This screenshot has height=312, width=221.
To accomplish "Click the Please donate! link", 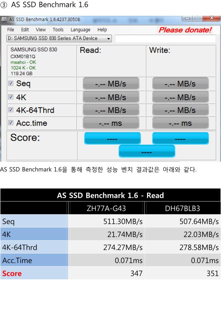I will tap(185, 30).
